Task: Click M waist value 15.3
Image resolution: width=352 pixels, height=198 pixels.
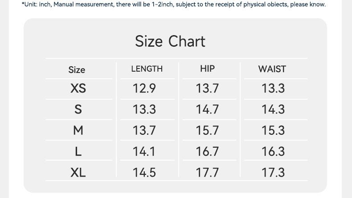Action: click(x=273, y=130)
